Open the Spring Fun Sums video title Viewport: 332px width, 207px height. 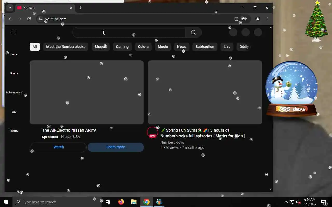[204, 133]
